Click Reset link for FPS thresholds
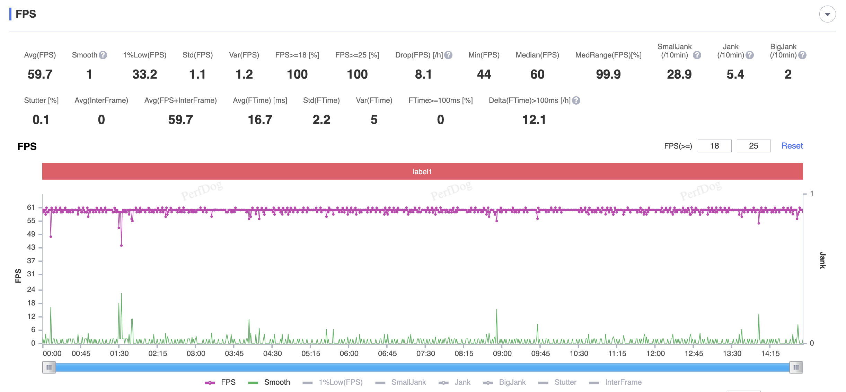The image size is (846, 392). click(x=792, y=146)
